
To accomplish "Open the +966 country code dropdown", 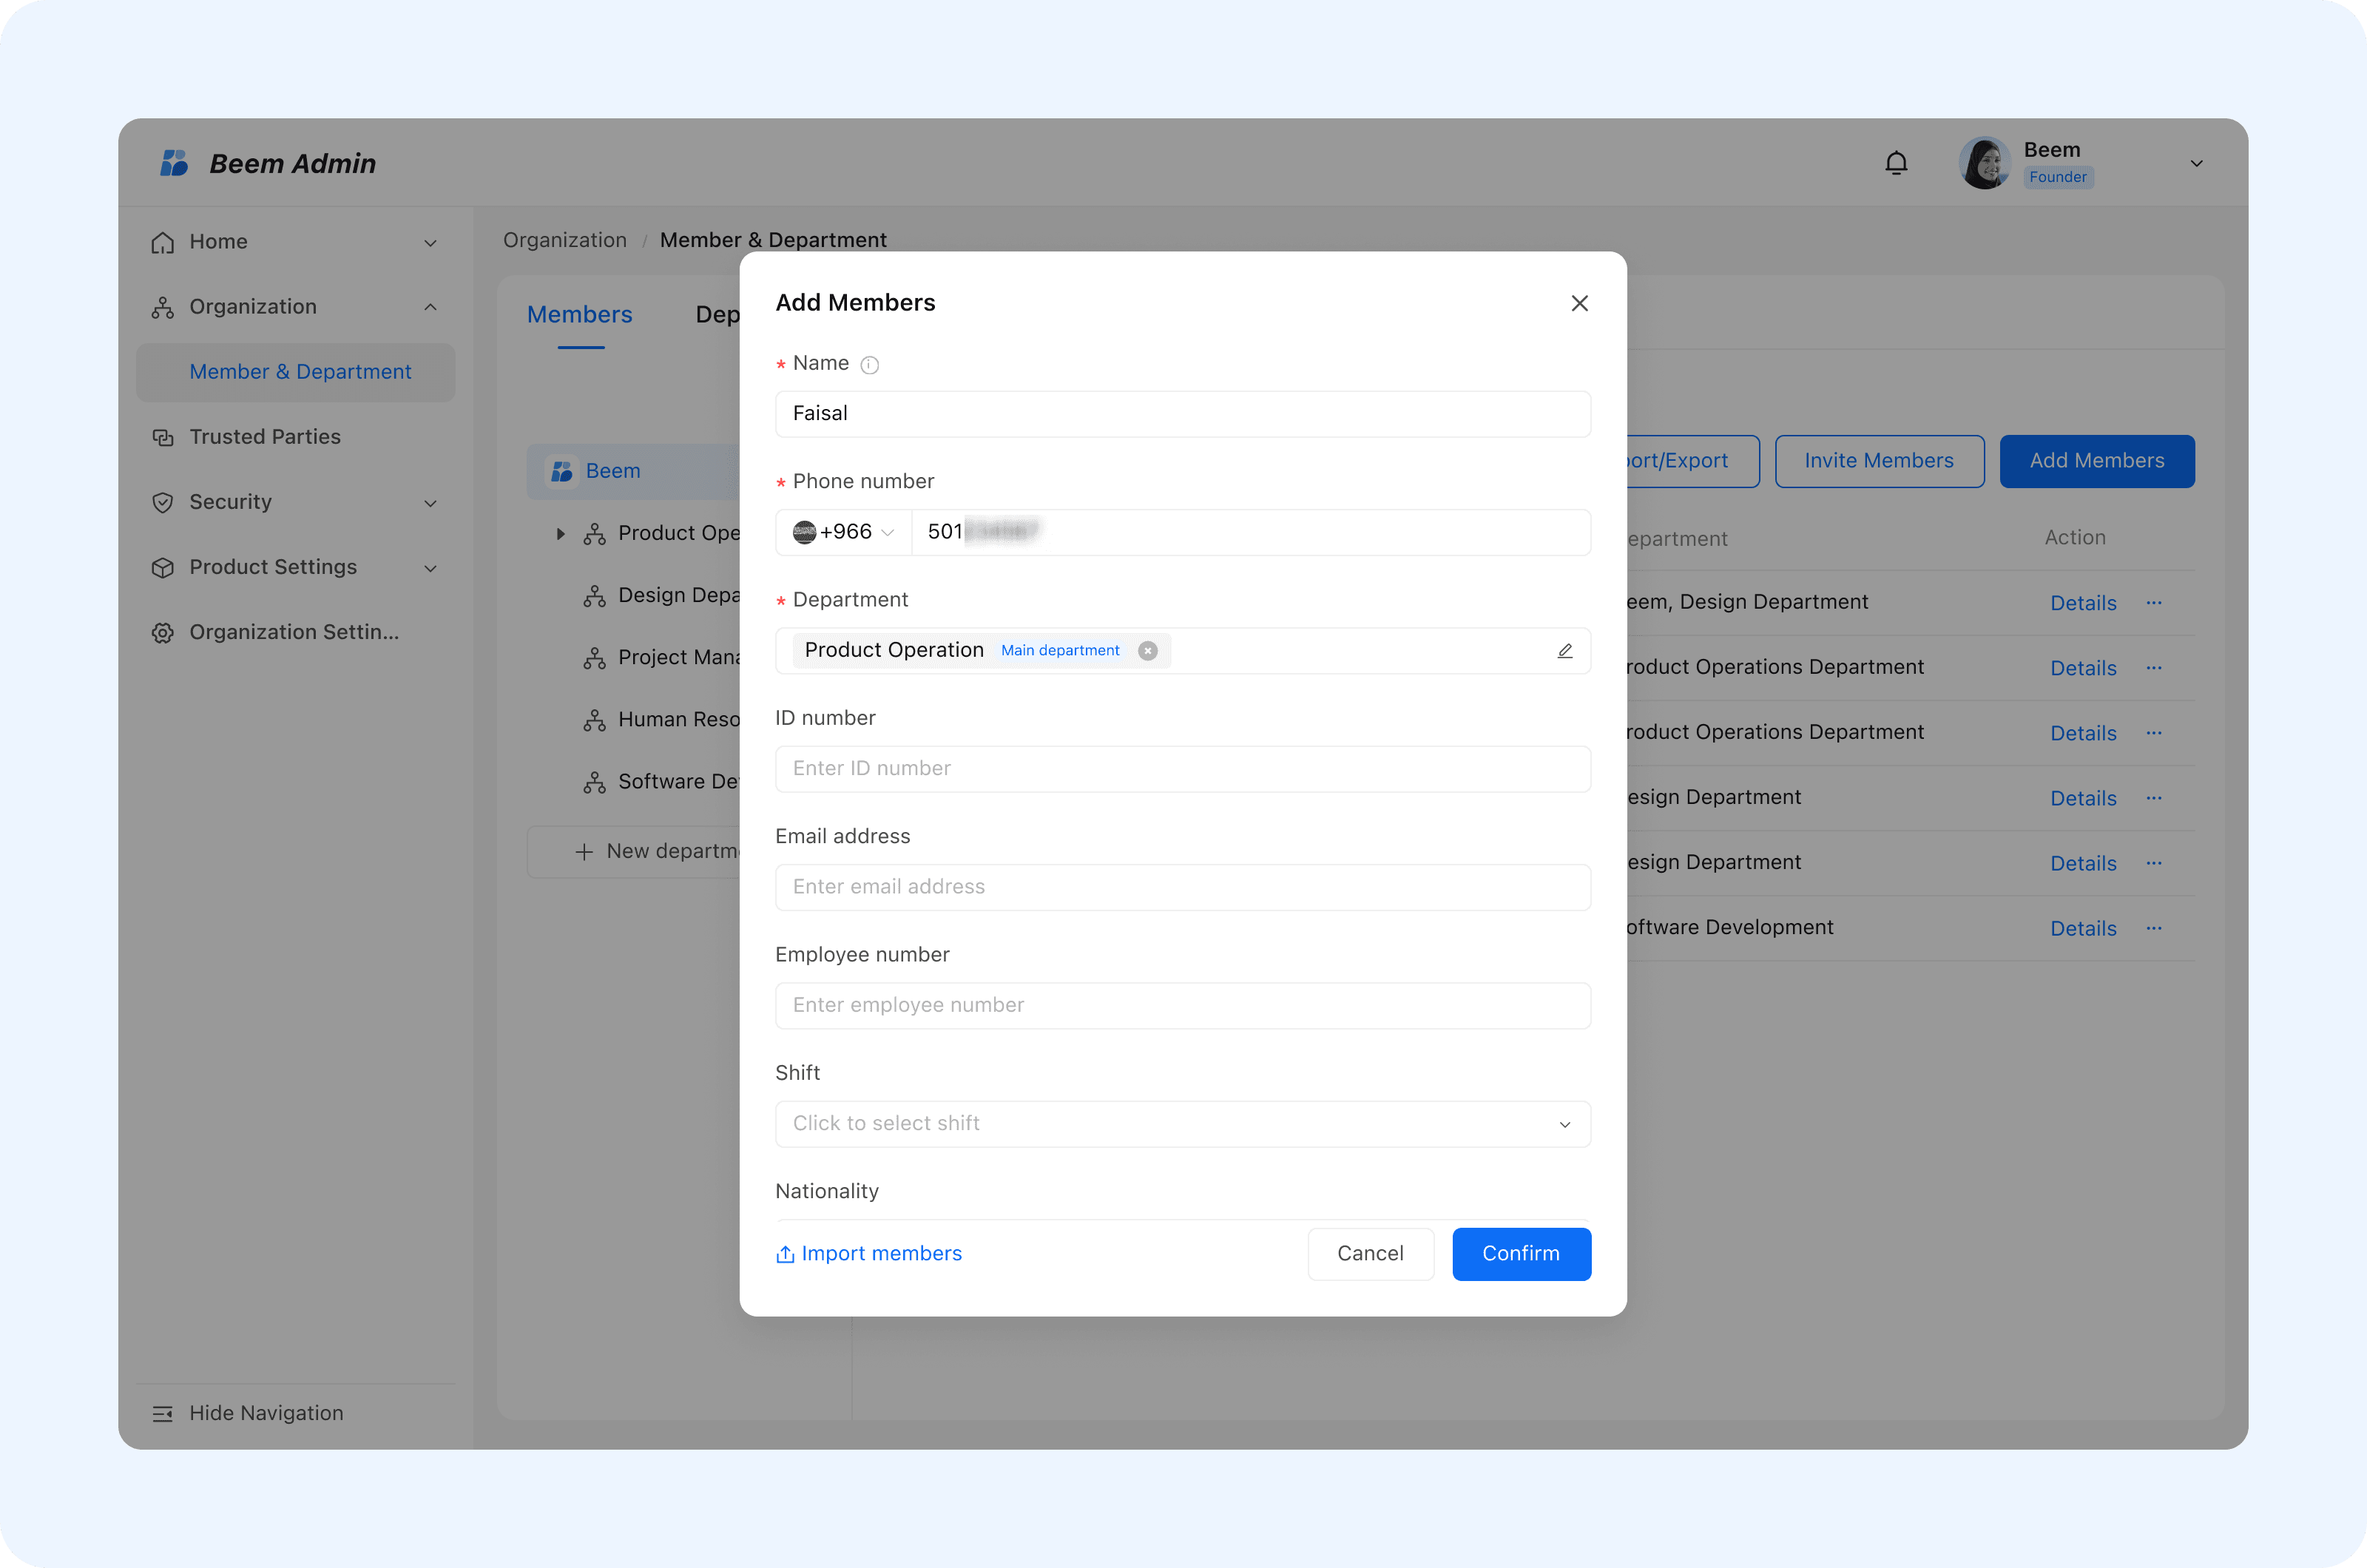I will point(843,532).
